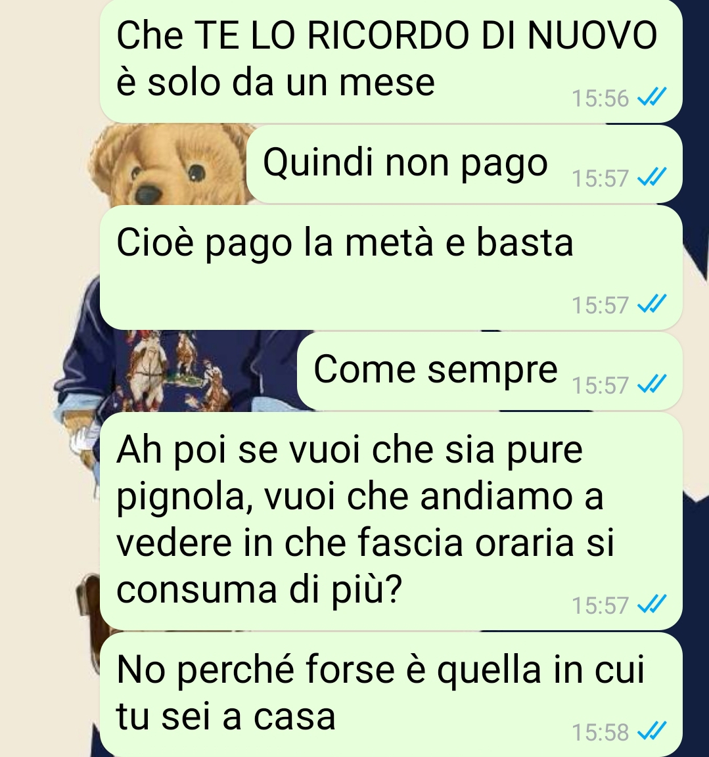Select the message starting "Ah poi se vuoi"

(391, 521)
